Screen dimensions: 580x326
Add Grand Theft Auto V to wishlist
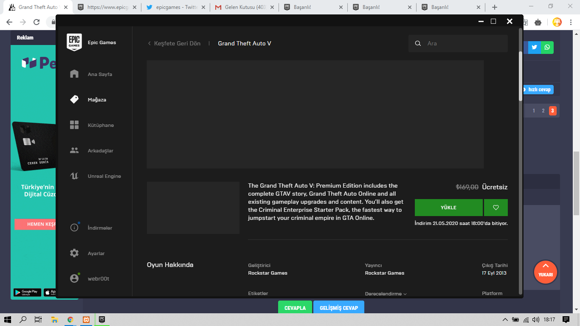pyautogui.click(x=496, y=208)
